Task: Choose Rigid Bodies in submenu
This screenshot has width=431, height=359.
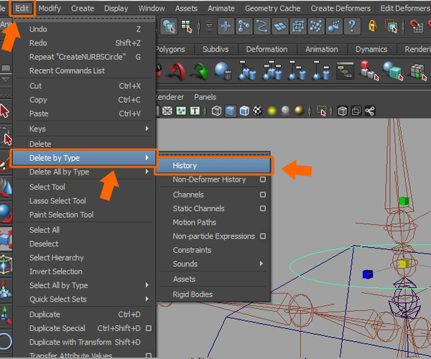Action: [x=213, y=294]
